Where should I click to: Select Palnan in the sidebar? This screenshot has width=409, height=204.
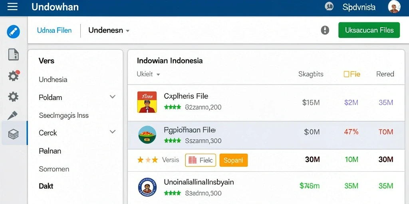(x=50, y=151)
